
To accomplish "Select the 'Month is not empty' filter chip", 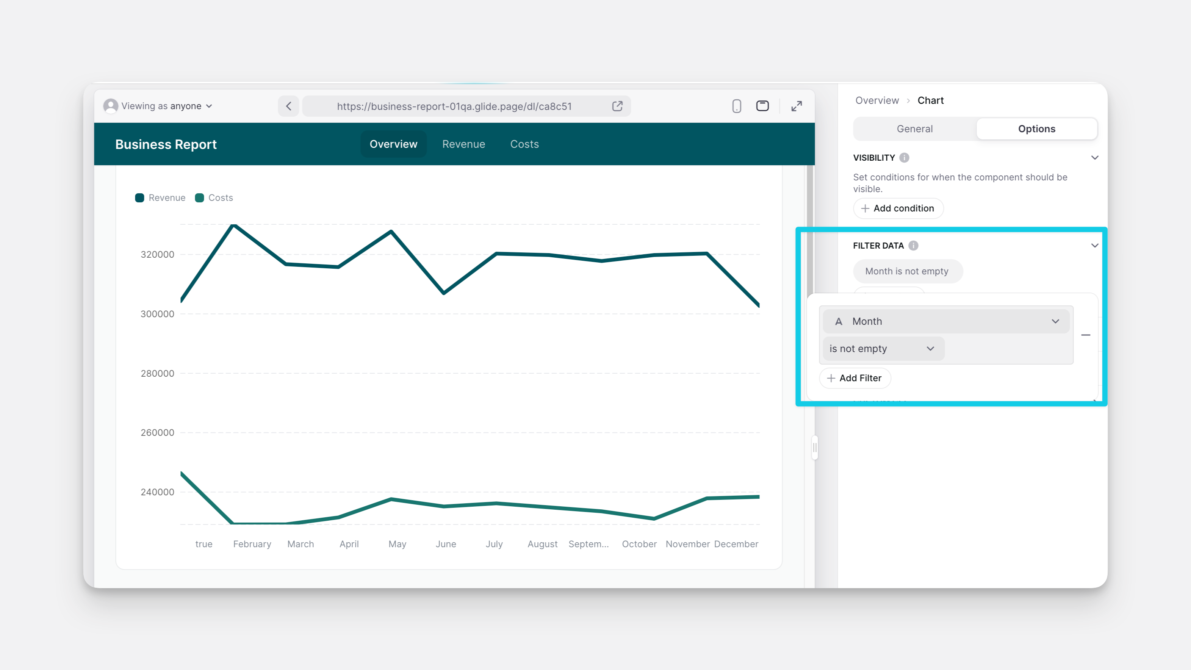I will pos(908,271).
